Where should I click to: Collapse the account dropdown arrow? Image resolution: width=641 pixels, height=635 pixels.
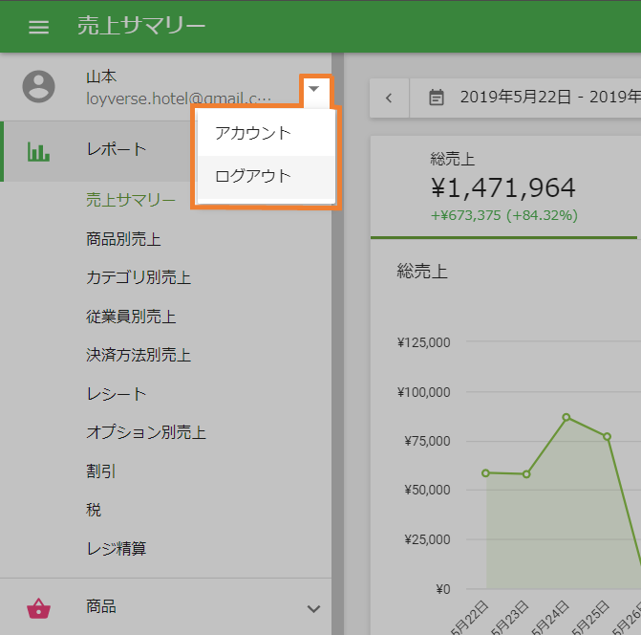[x=314, y=88]
